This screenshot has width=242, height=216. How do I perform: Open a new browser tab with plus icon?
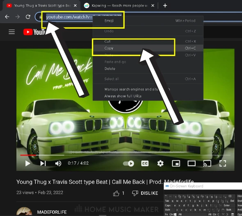[x=165, y=6]
